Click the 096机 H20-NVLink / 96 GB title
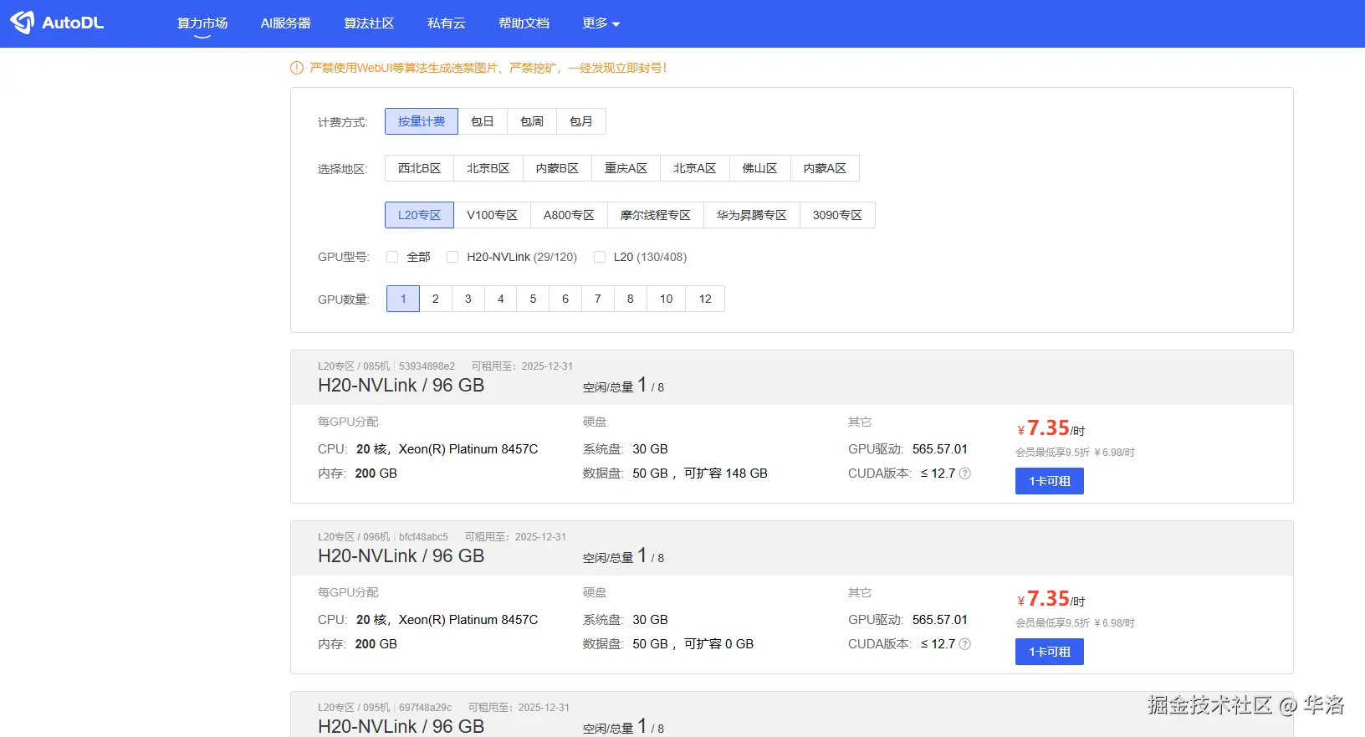Viewport: 1365px width, 737px height. coord(401,556)
